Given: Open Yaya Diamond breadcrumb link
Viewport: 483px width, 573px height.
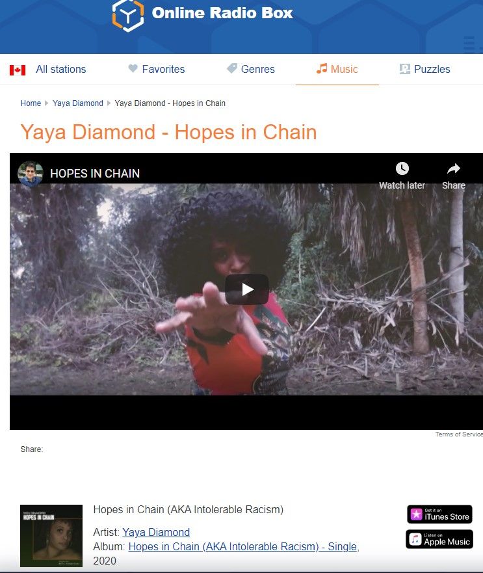Looking at the screenshot, I should 78,103.
